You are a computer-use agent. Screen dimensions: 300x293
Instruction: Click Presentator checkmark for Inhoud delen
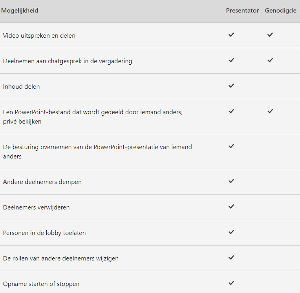point(231,86)
